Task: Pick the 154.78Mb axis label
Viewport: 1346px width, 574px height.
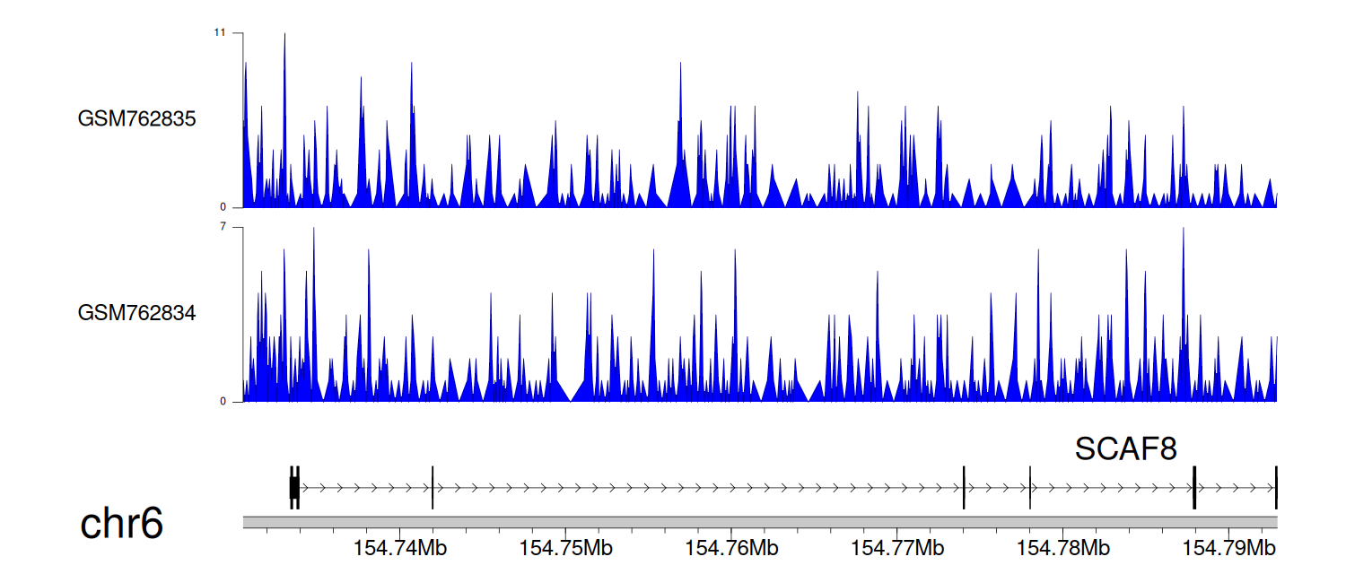Action: click(1063, 546)
